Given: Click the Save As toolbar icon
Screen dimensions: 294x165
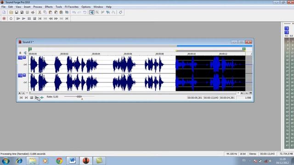Looking at the screenshot, I should [x=22, y=12].
